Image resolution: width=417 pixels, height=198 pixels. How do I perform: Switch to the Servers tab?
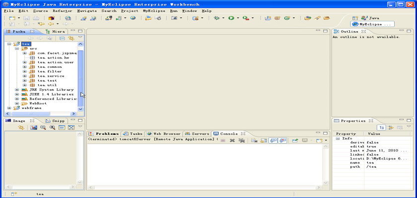point(198,134)
